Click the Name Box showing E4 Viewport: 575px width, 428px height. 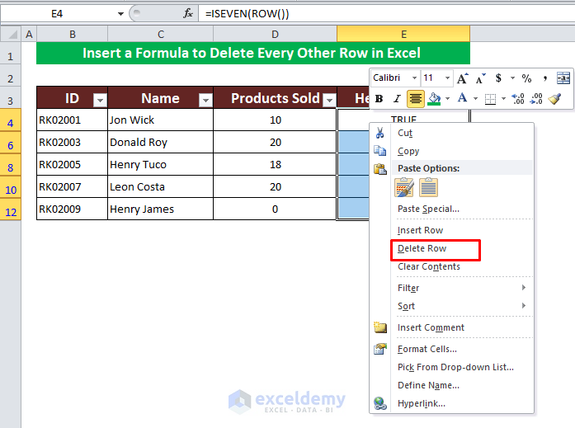pos(58,14)
